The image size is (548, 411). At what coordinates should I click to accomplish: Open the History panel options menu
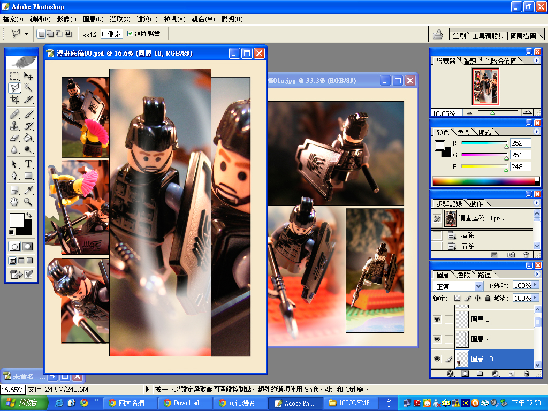(x=537, y=203)
